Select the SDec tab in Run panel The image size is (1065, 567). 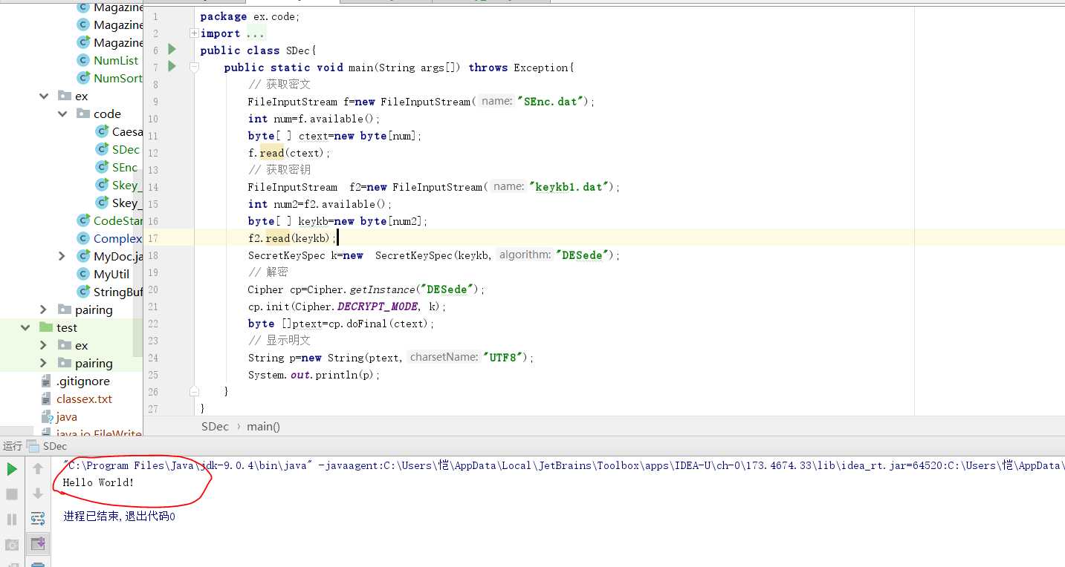click(x=55, y=446)
